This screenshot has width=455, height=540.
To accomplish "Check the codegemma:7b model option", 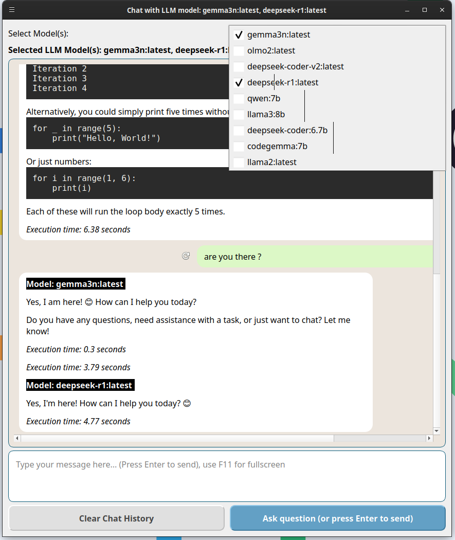I will (x=239, y=147).
